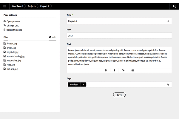Remove the outdoor tag
The height and width of the screenshot is (119, 179).
pyautogui.click(x=84, y=84)
